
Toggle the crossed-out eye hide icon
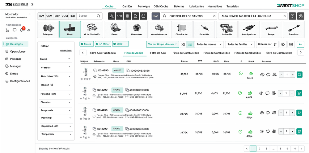pyautogui.click(x=283, y=45)
